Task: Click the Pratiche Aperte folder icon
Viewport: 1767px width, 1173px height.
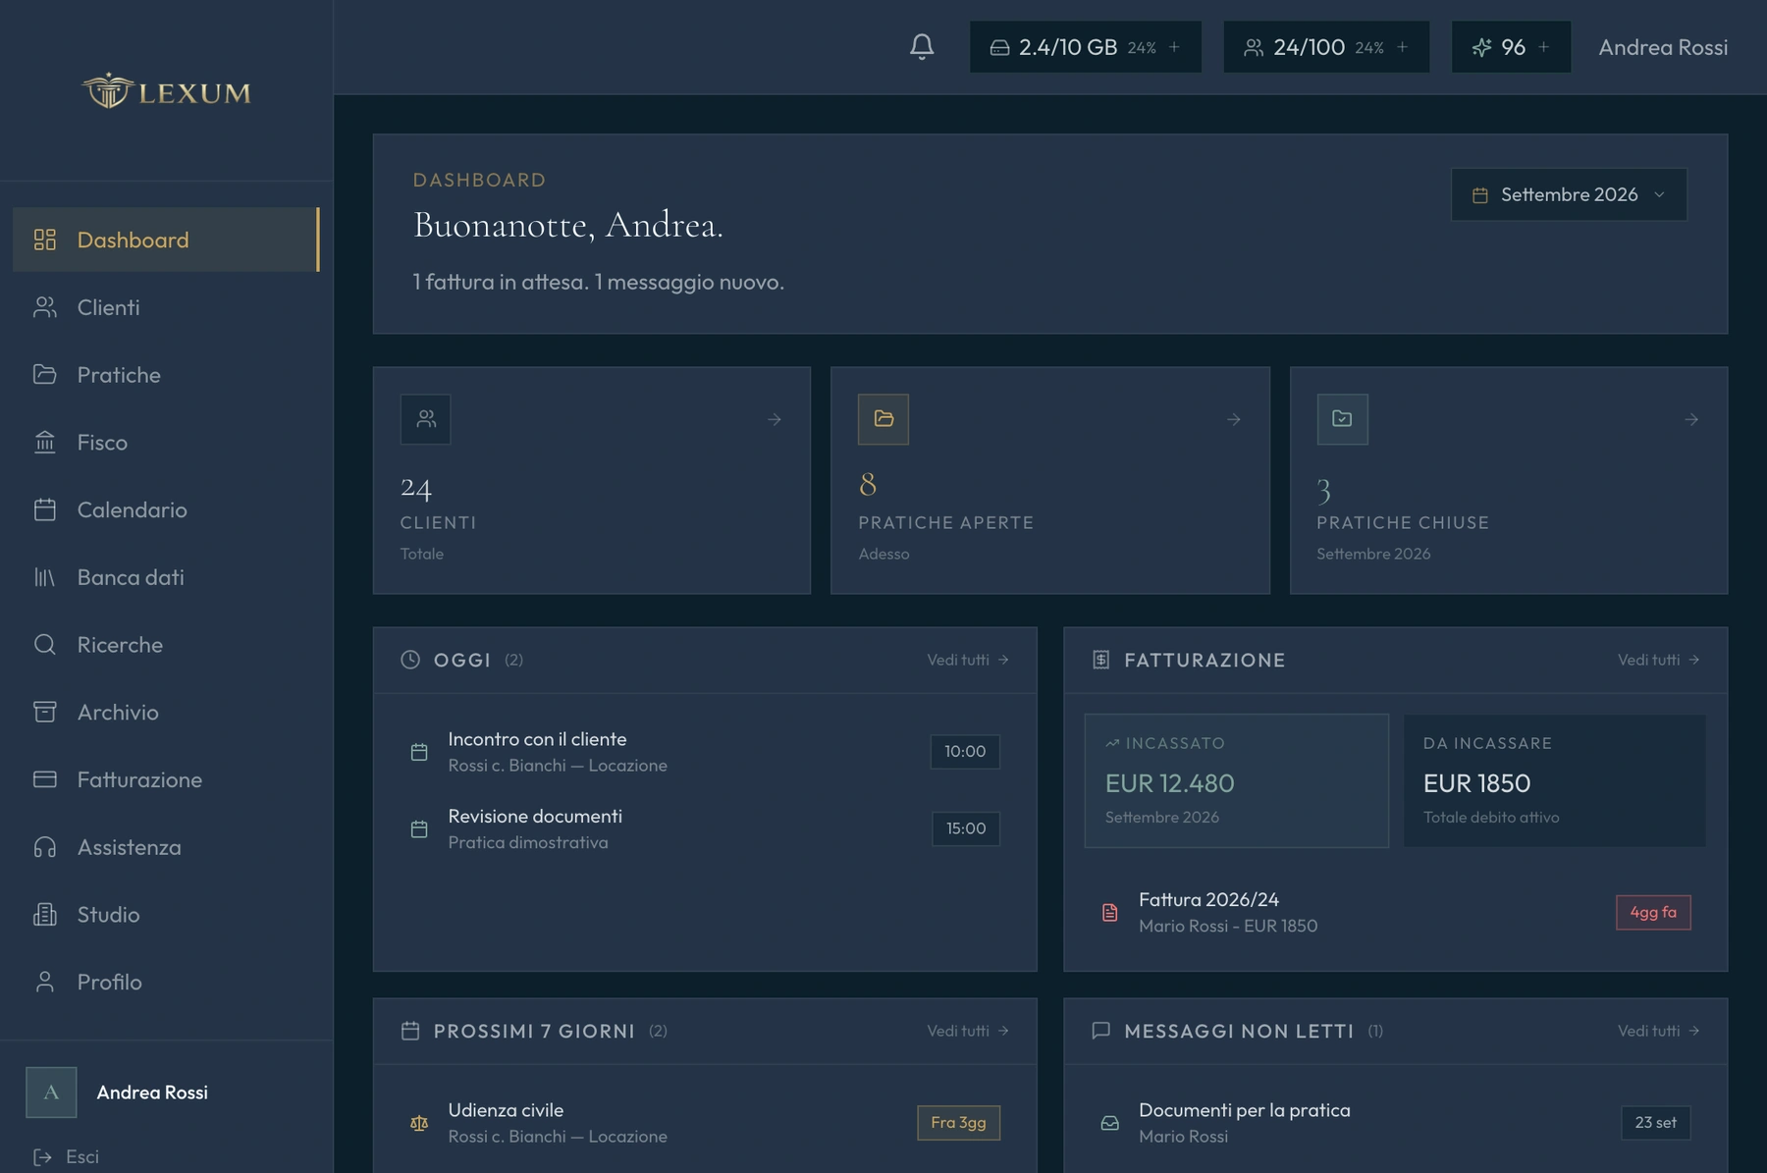Action: 883,419
